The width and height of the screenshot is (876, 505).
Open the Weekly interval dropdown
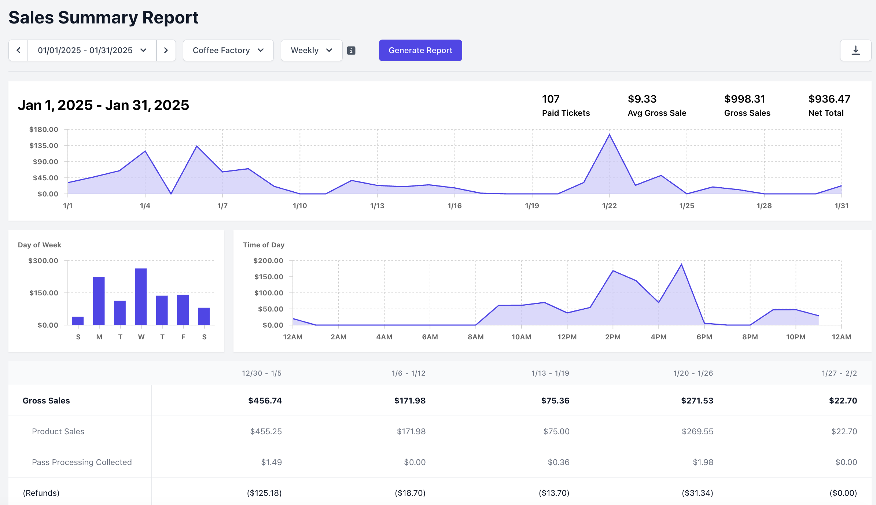[311, 50]
